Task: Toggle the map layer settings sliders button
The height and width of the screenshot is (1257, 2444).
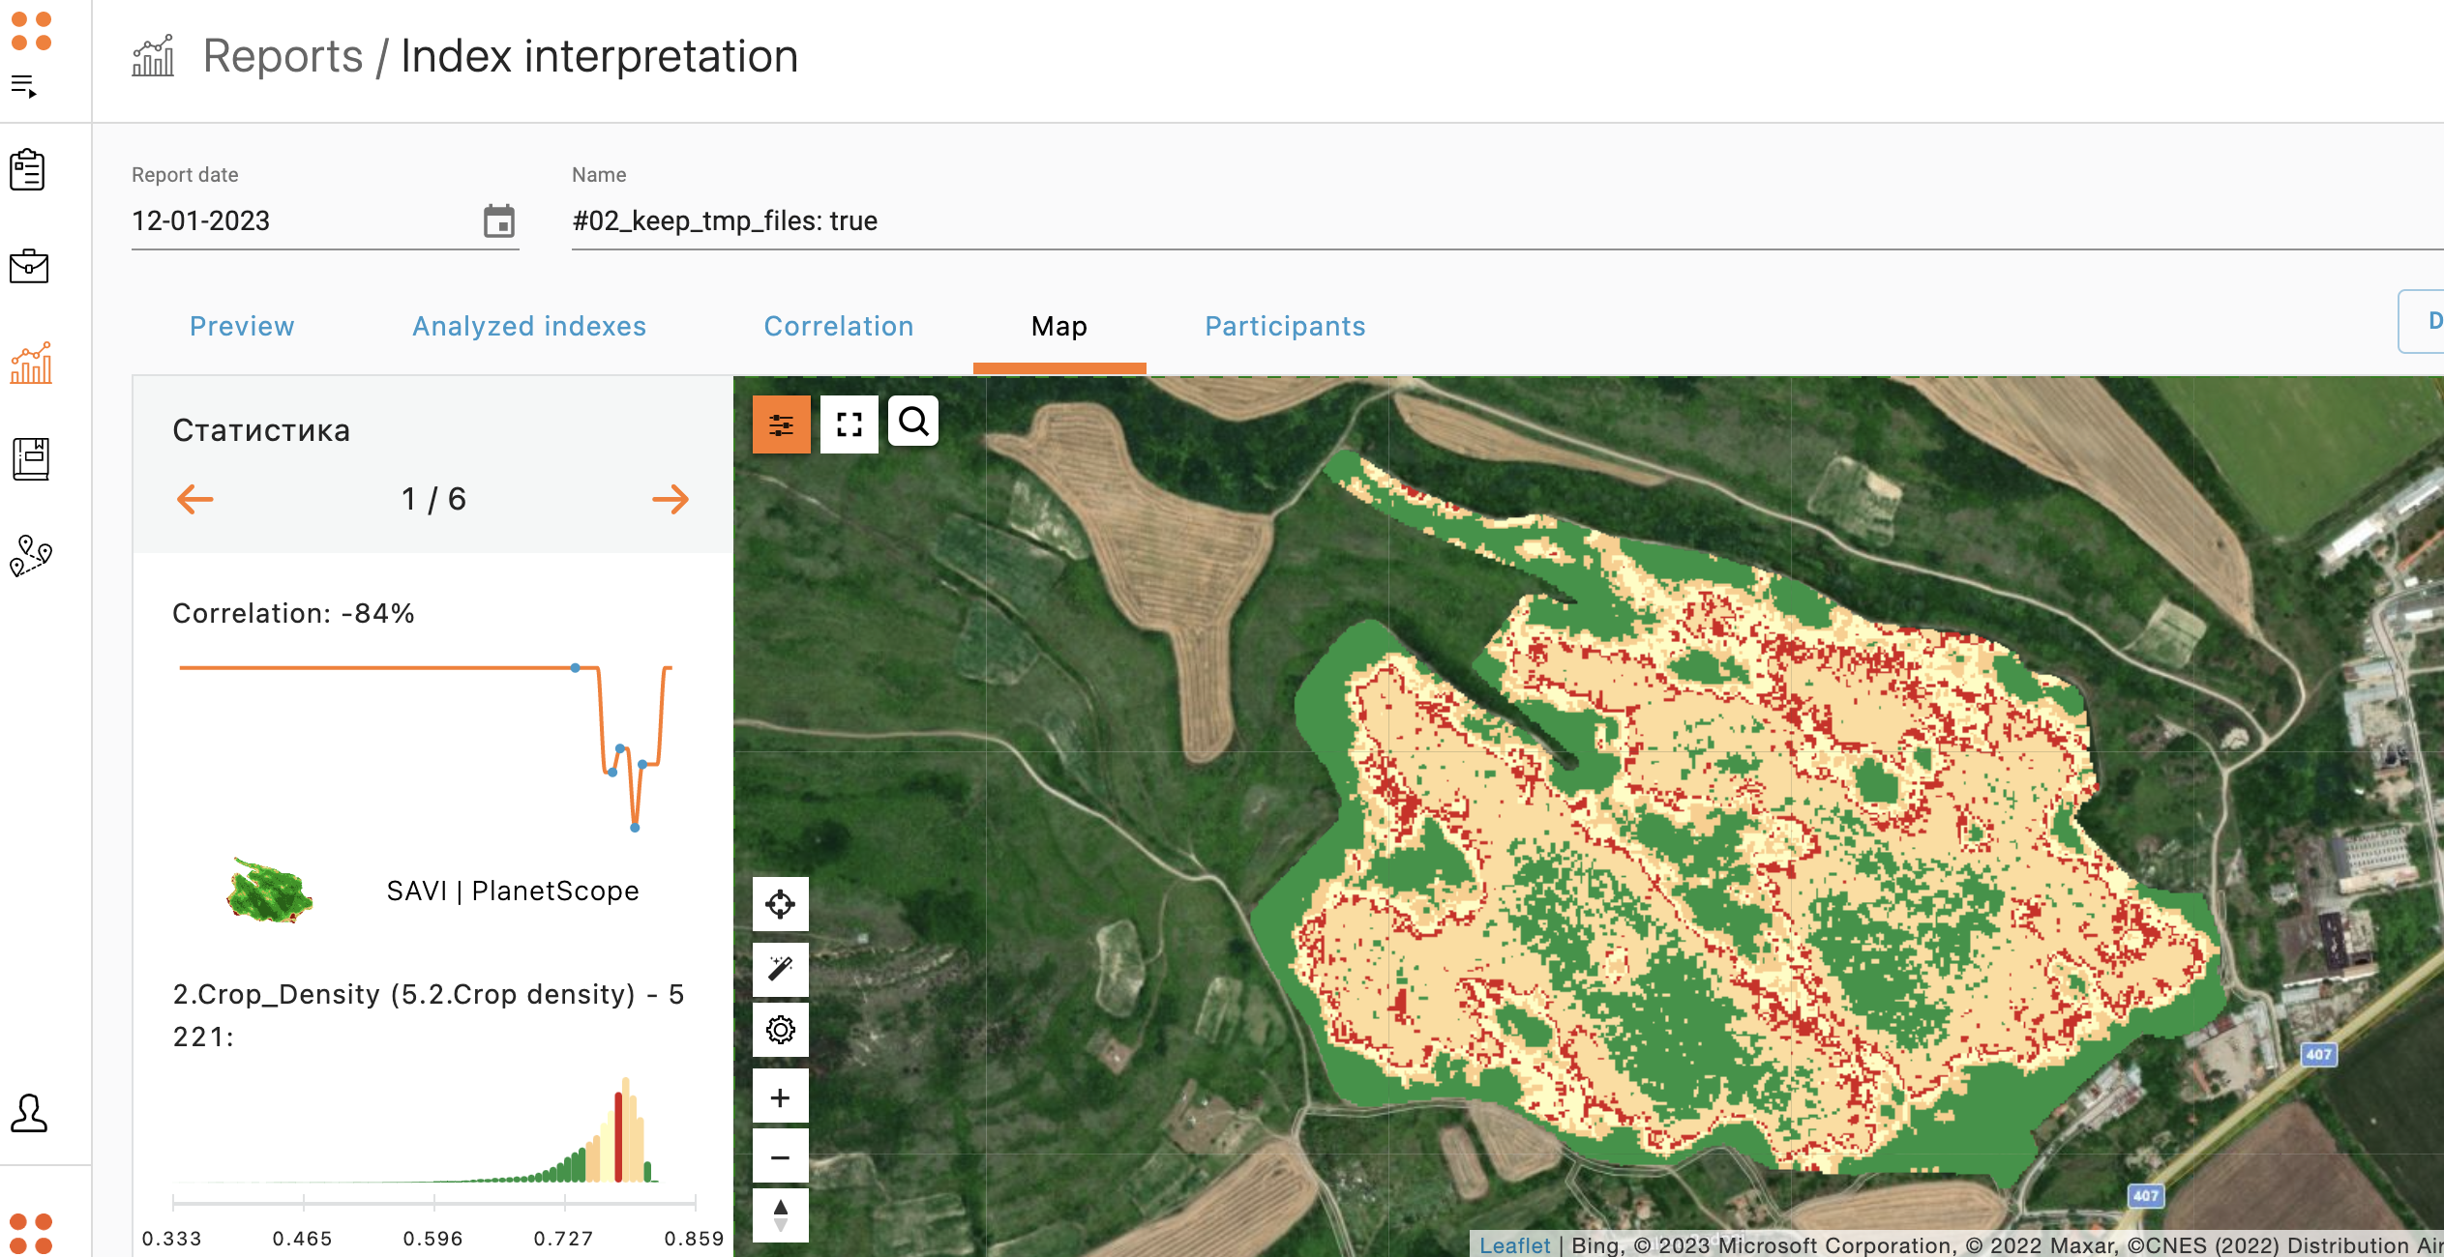Action: [781, 424]
